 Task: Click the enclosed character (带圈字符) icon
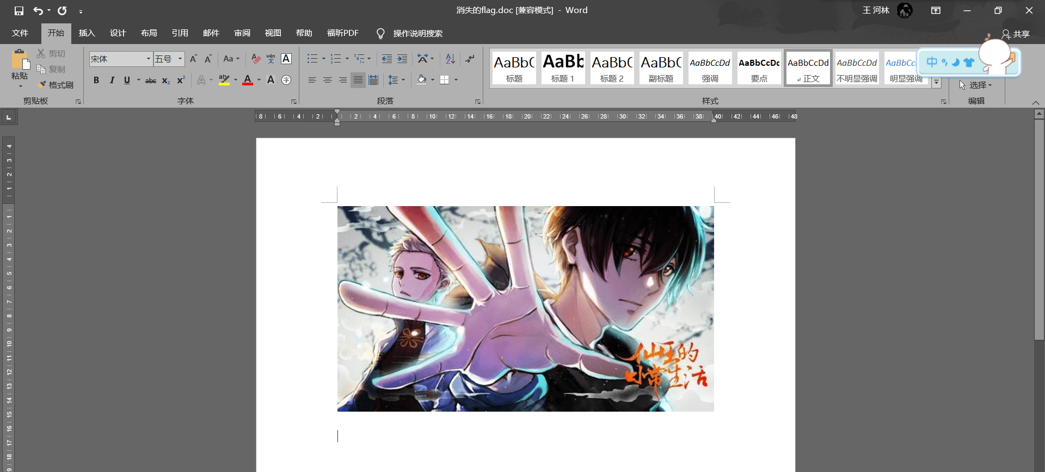(286, 80)
